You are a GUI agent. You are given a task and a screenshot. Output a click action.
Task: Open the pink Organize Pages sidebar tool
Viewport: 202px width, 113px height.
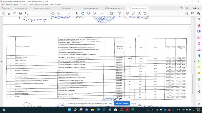pyautogui.click(x=199, y=37)
